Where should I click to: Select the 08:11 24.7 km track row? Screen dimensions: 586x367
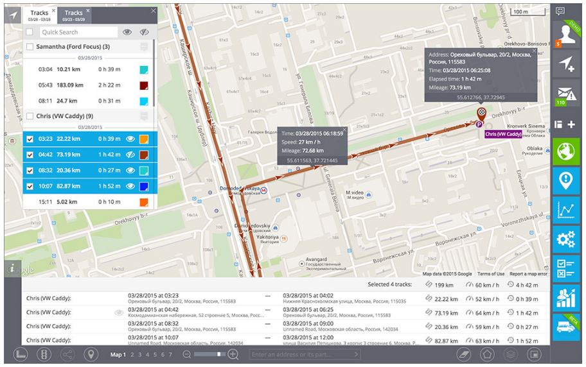(x=88, y=101)
